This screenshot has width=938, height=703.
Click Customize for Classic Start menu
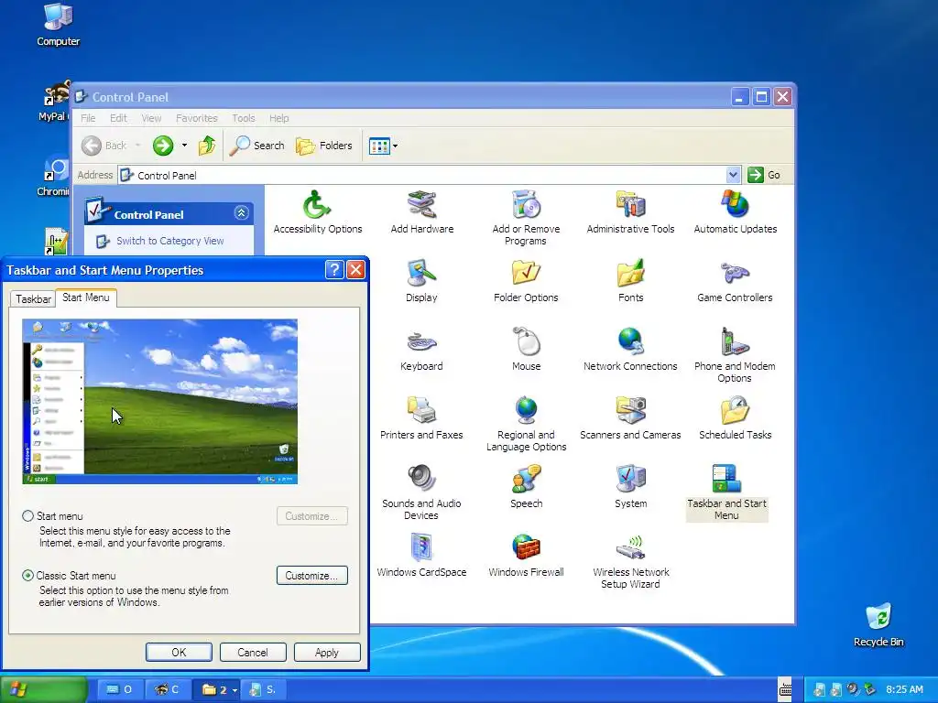coord(311,576)
